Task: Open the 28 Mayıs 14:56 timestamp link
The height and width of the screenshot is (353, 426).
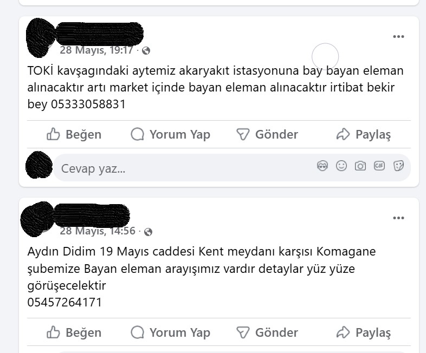Action: pos(98,231)
